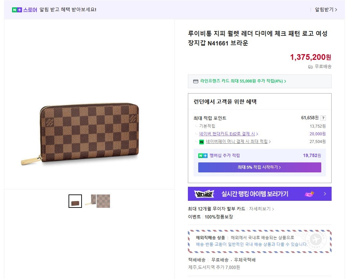This screenshot has width=348, height=279.
Task: Click the free shipping truck icon
Action: (x=310, y=67)
